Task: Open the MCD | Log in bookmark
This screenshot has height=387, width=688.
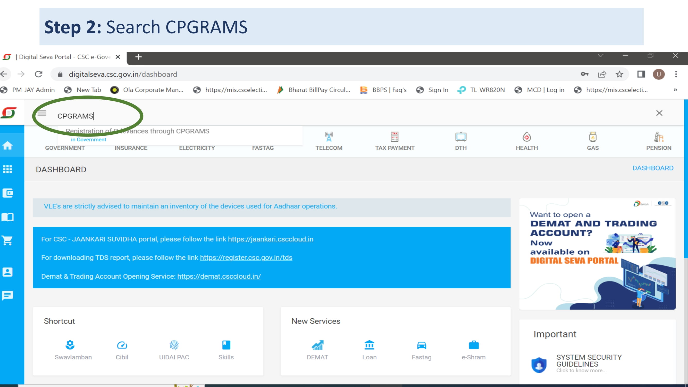Action: coord(539,90)
